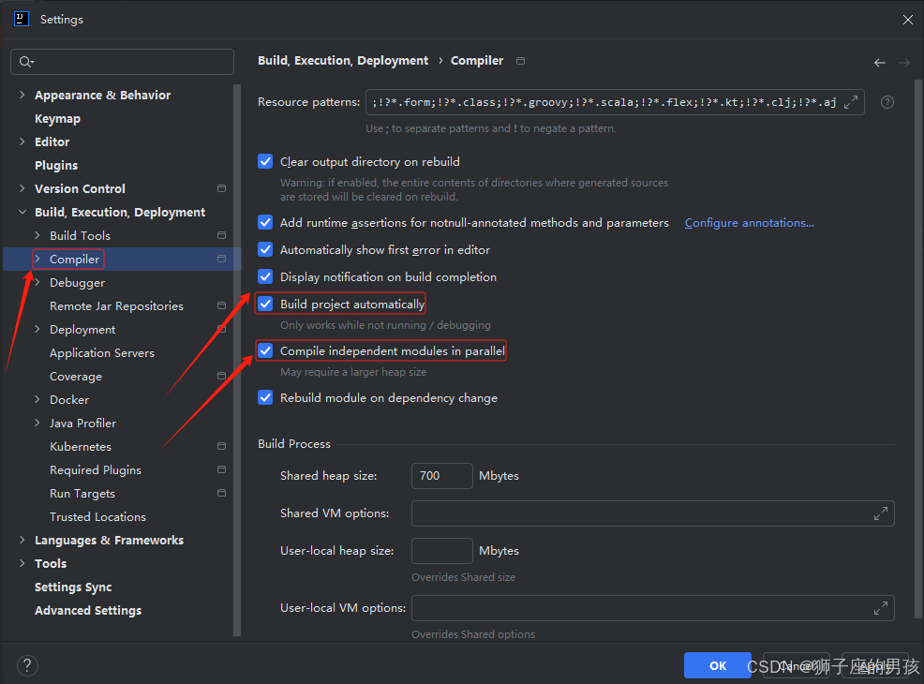The image size is (924, 684).
Task: Open Settings Sync page
Action: (x=73, y=587)
